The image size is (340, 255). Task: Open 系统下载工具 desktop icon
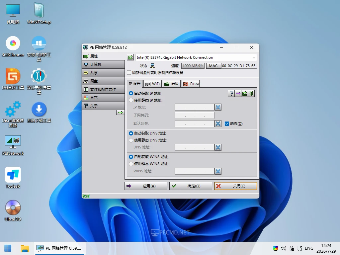coord(39,112)
